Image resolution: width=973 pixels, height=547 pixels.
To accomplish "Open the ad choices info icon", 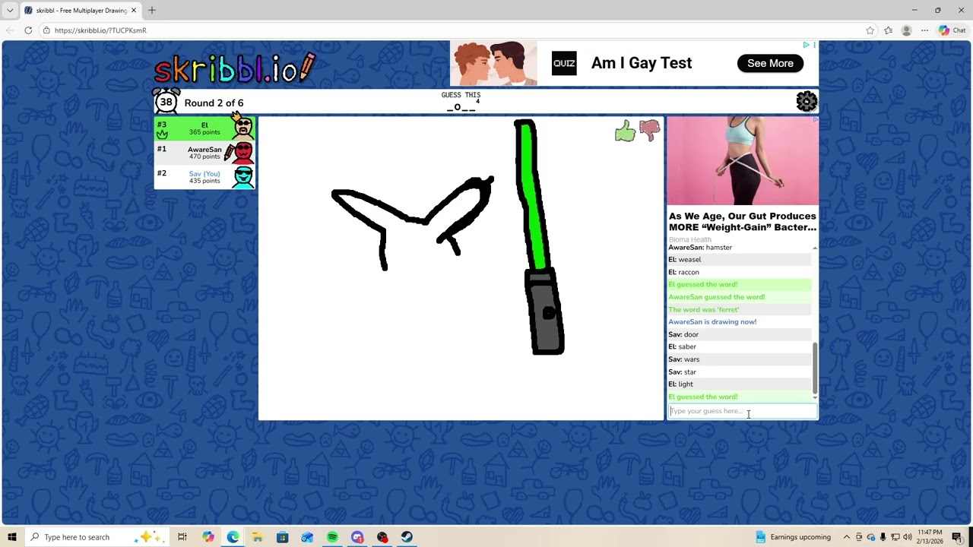I will pyautogui.click(x=807, y=45).
